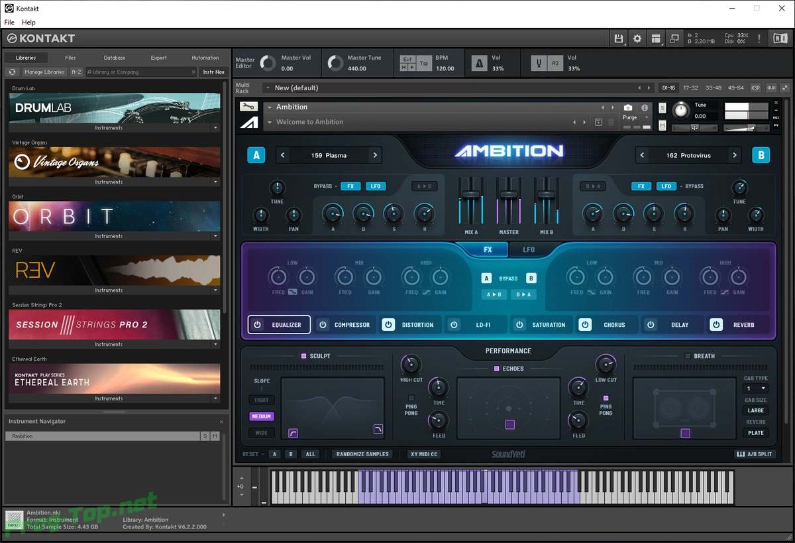This screenshot has width=795, height=543.
Task: Click the Library or Company search field
Action: click(141, 72)
